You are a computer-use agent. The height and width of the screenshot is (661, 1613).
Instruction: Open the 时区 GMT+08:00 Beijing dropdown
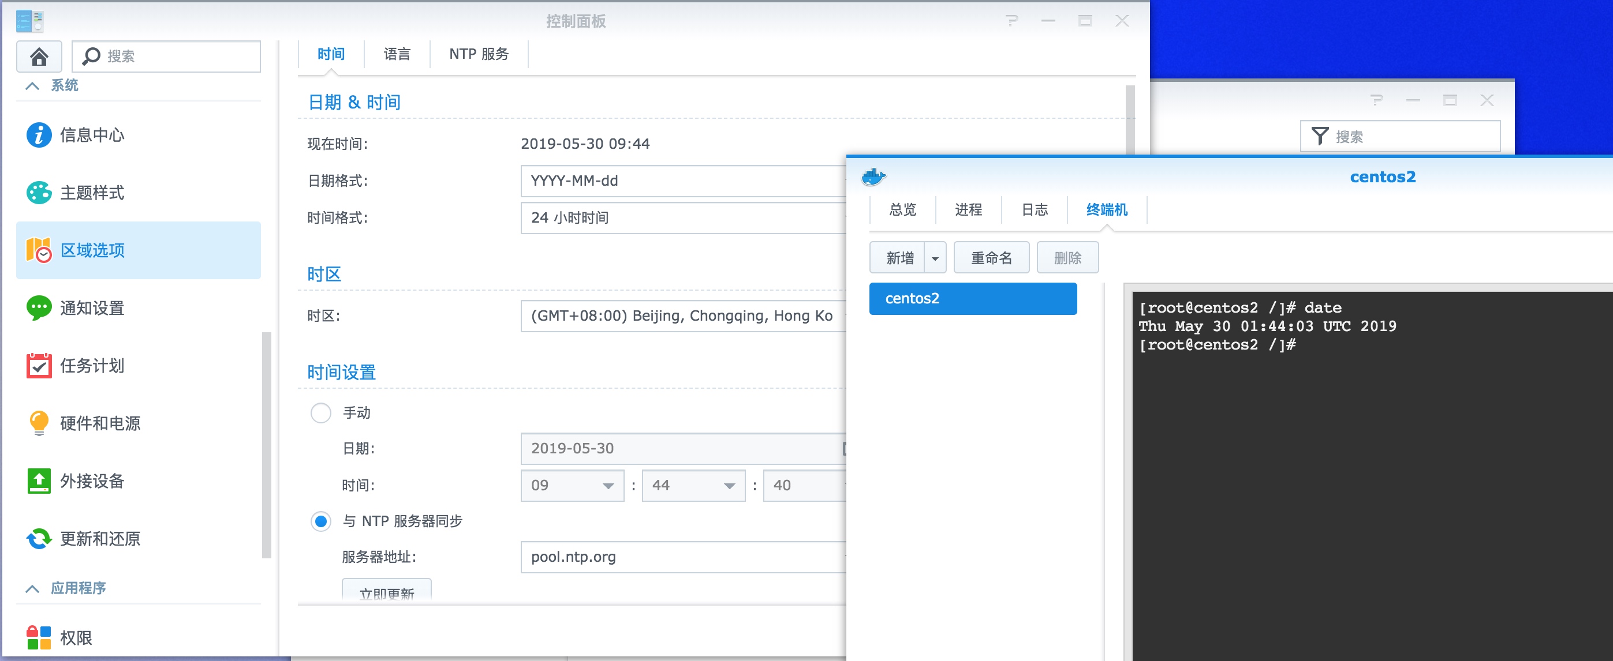coord(683,316)
